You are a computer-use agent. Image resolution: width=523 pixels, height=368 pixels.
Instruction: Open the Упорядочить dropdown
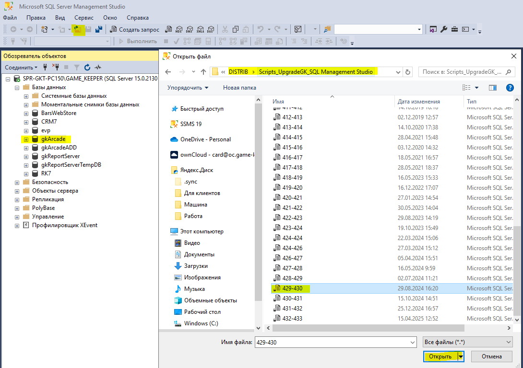pos(188,88)
